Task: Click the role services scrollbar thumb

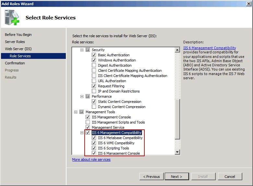Action: pos(177,119)
